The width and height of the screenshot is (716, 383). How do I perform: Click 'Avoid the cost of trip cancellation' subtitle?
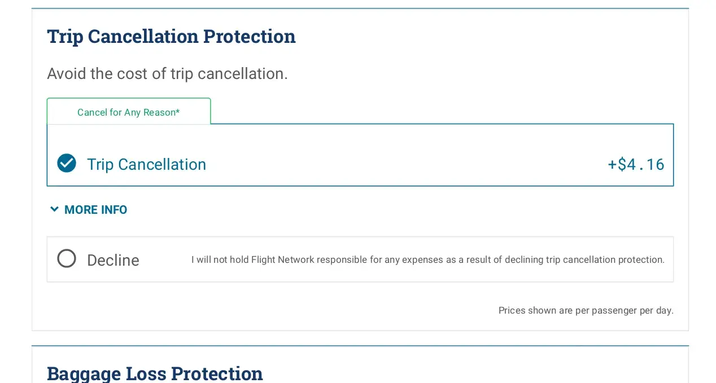pyautogui.click(x=167, y=74)
